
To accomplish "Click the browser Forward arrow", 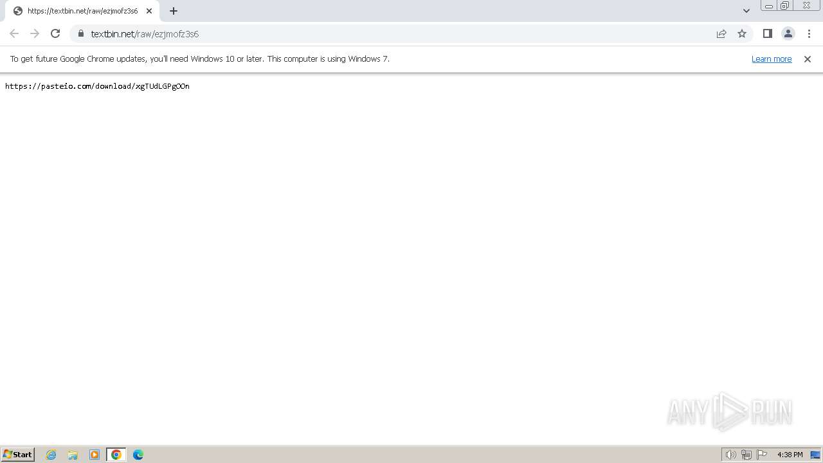I will click(35, 33).
